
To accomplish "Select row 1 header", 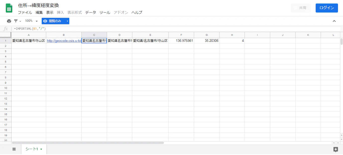I will pyautogui.click(x=6, y=41).
